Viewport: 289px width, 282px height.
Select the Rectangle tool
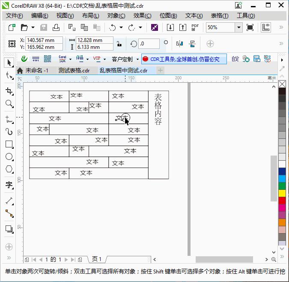(x=9, y=144)
